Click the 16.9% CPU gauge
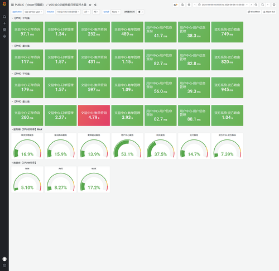This screenshot has height=271, width=279. [x=27, y=146]
